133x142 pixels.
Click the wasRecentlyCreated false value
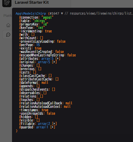[x=59, y=52]
